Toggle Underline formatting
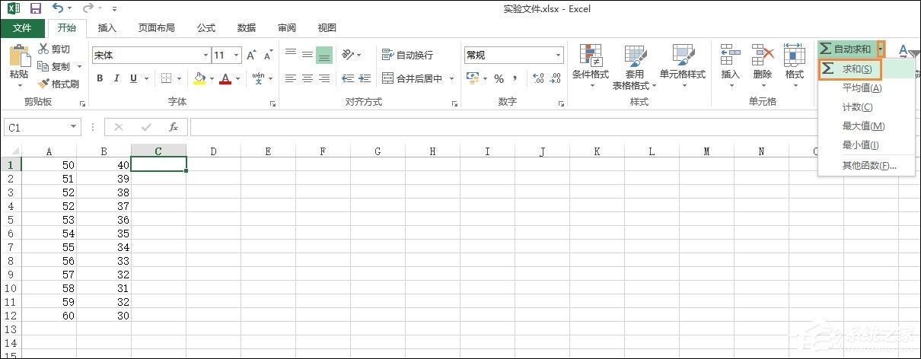The width and height of the screenshot is (921, 359). (x=134, y=78)
